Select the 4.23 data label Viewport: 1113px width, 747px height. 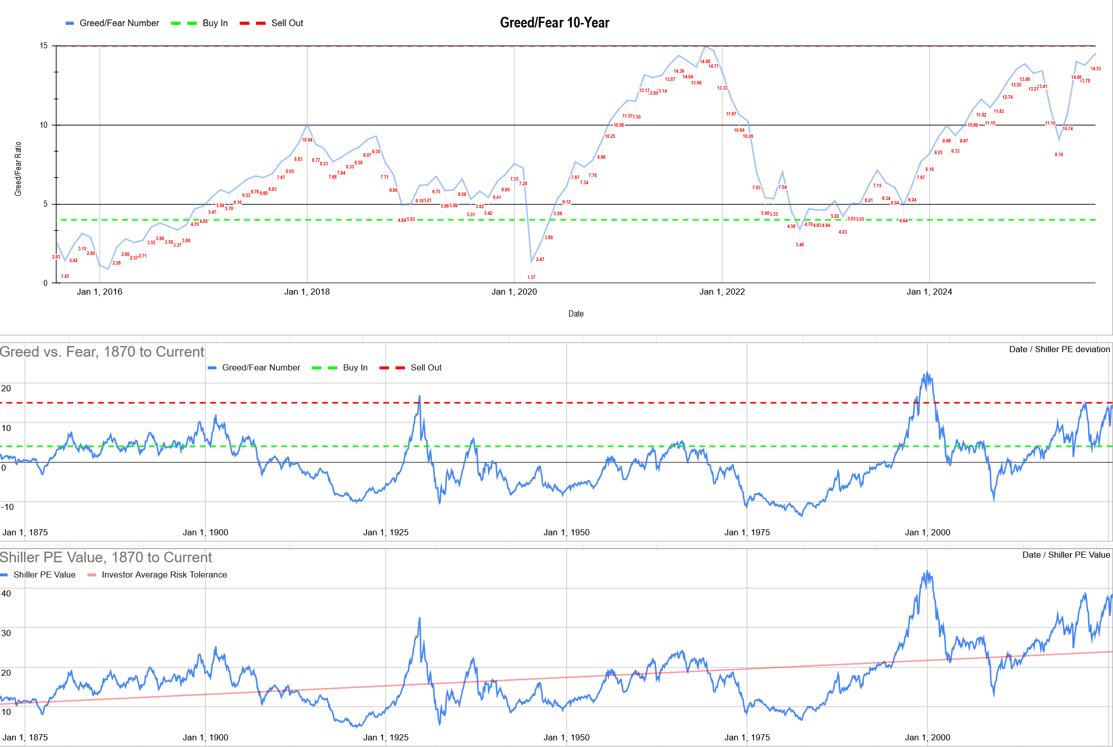(x=843, y=232)
